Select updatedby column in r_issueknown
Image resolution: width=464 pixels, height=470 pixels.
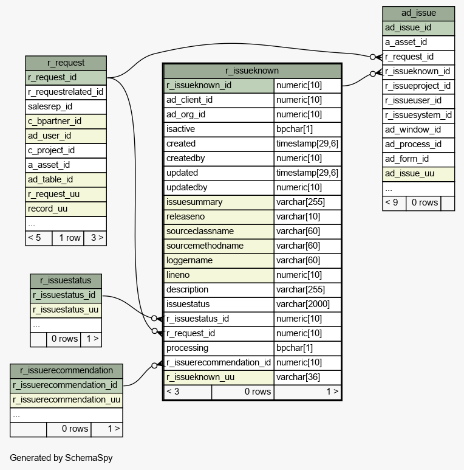pyautogui.click(x=219, y=188)
